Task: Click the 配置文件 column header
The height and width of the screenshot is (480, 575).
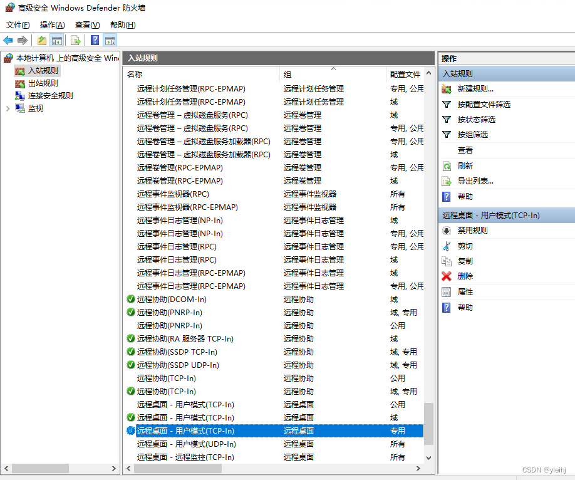Action: pos(405,75)
